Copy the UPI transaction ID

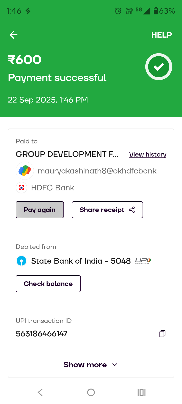[x=162, y=334]
